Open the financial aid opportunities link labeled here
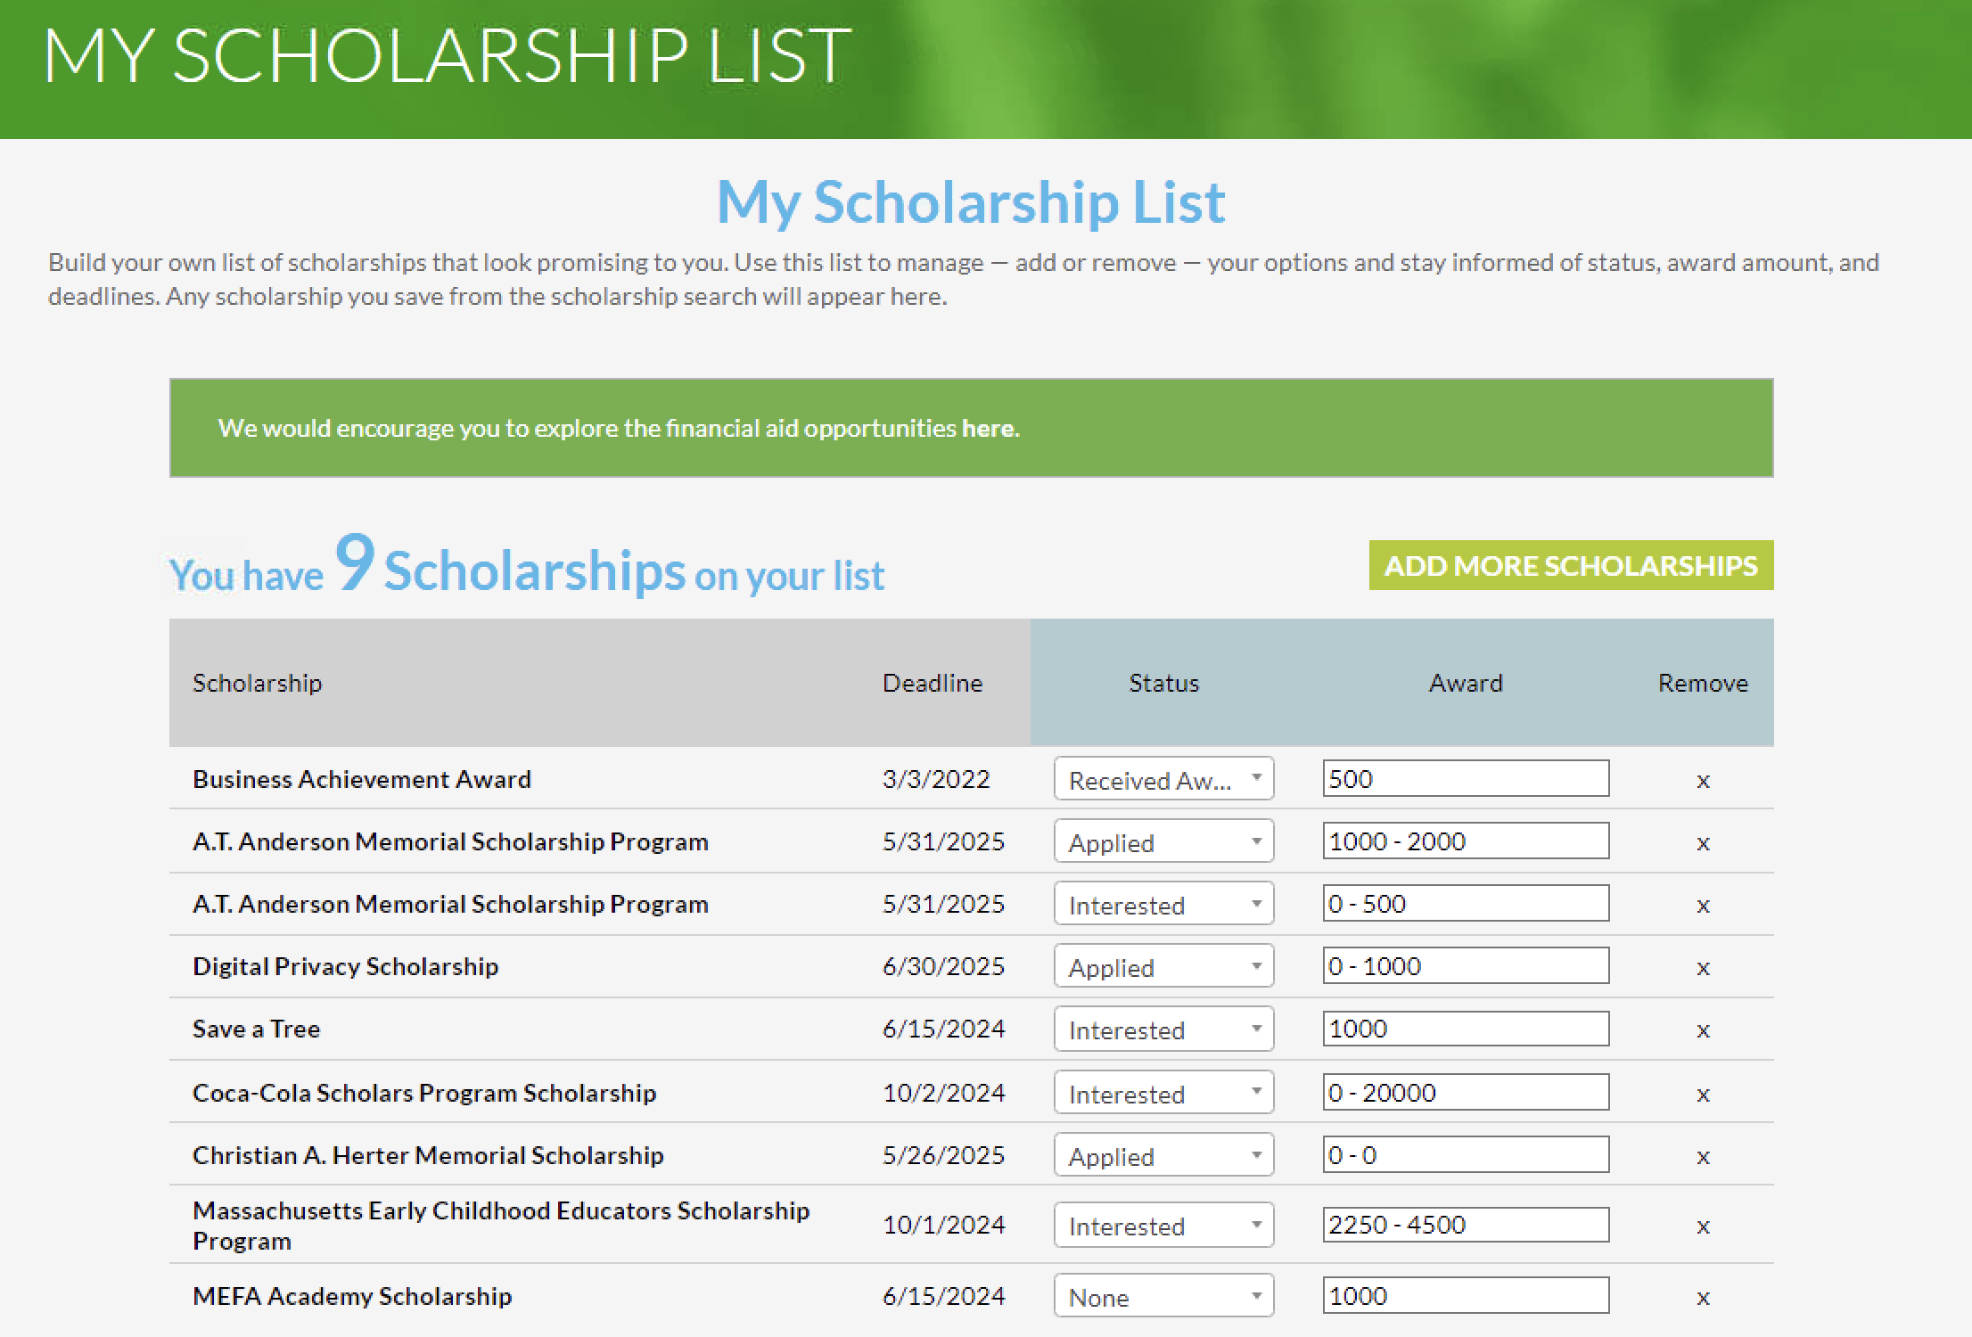 pos(989,428)
